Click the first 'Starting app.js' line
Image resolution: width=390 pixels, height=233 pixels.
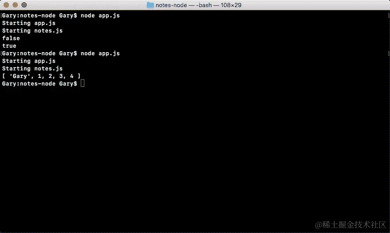point(29,23)
